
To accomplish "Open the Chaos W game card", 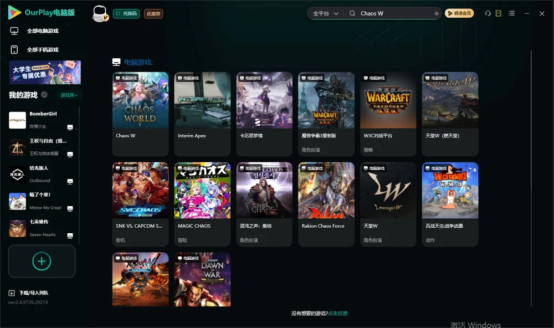I will [140, 114].
